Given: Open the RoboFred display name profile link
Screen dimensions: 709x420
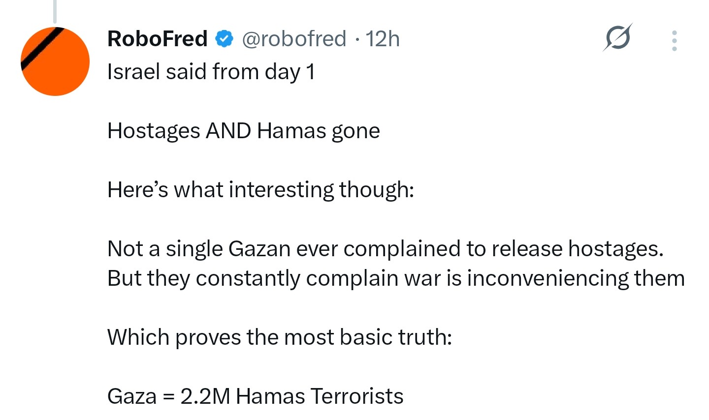Looking at the screenshot, I should tap(158, 39).
